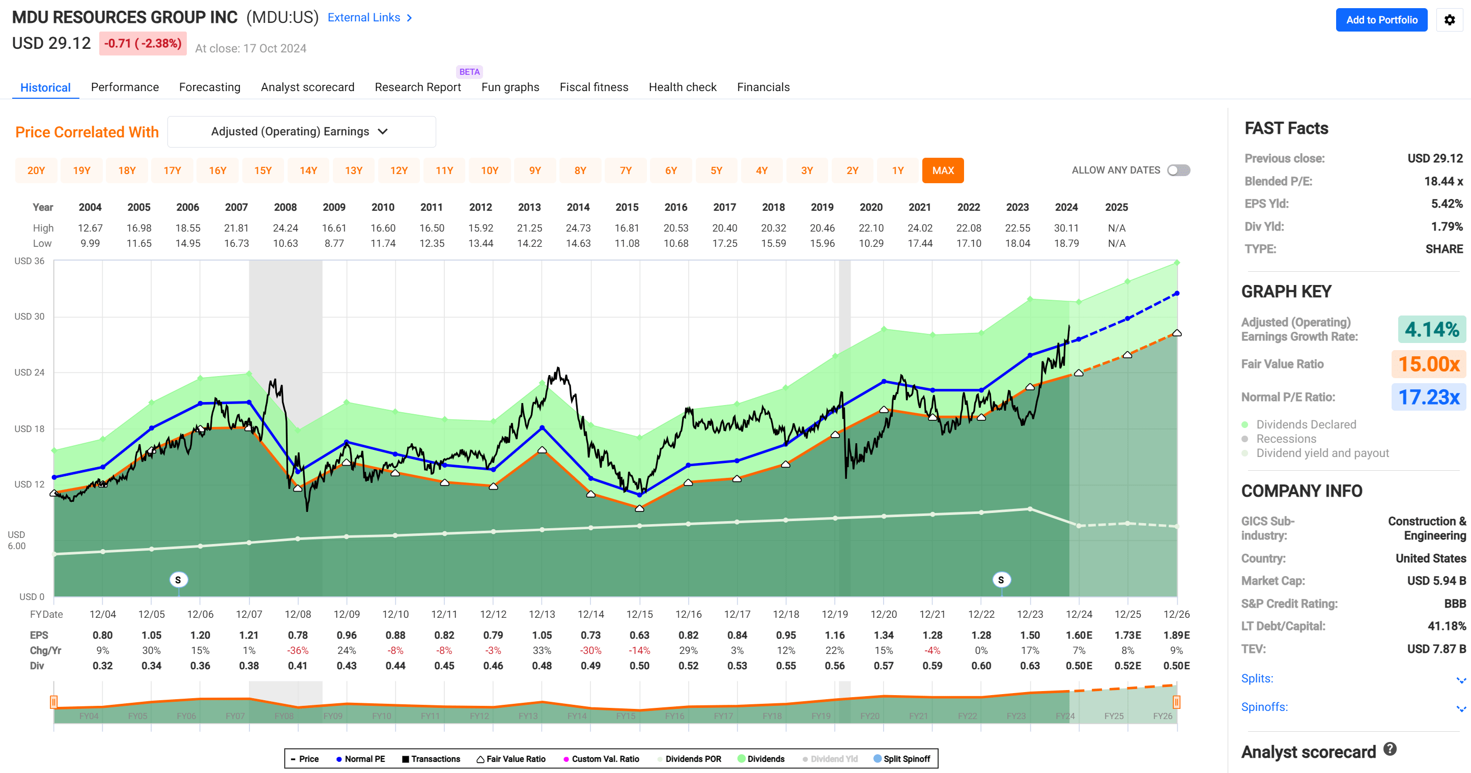Toggle Price line in chart legend
Viewport: 1471px width, 773px height.
click(304, 759)
